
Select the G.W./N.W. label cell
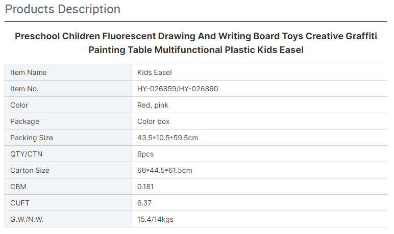(68, 219)
